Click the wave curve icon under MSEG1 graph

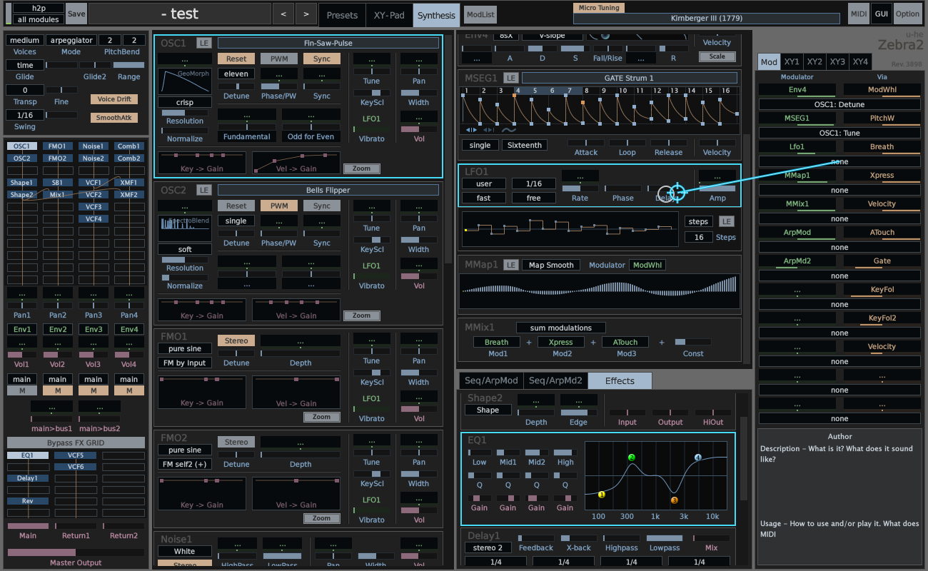509,130
